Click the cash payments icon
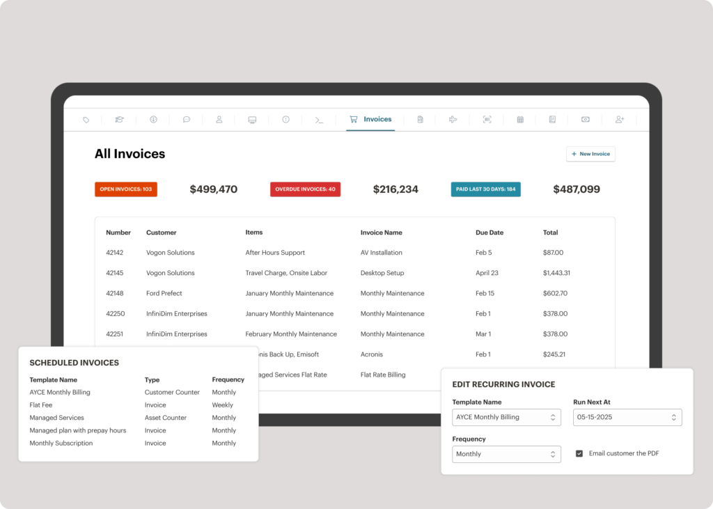This screenshot has height=509, width=713. [x=585, y=119]
